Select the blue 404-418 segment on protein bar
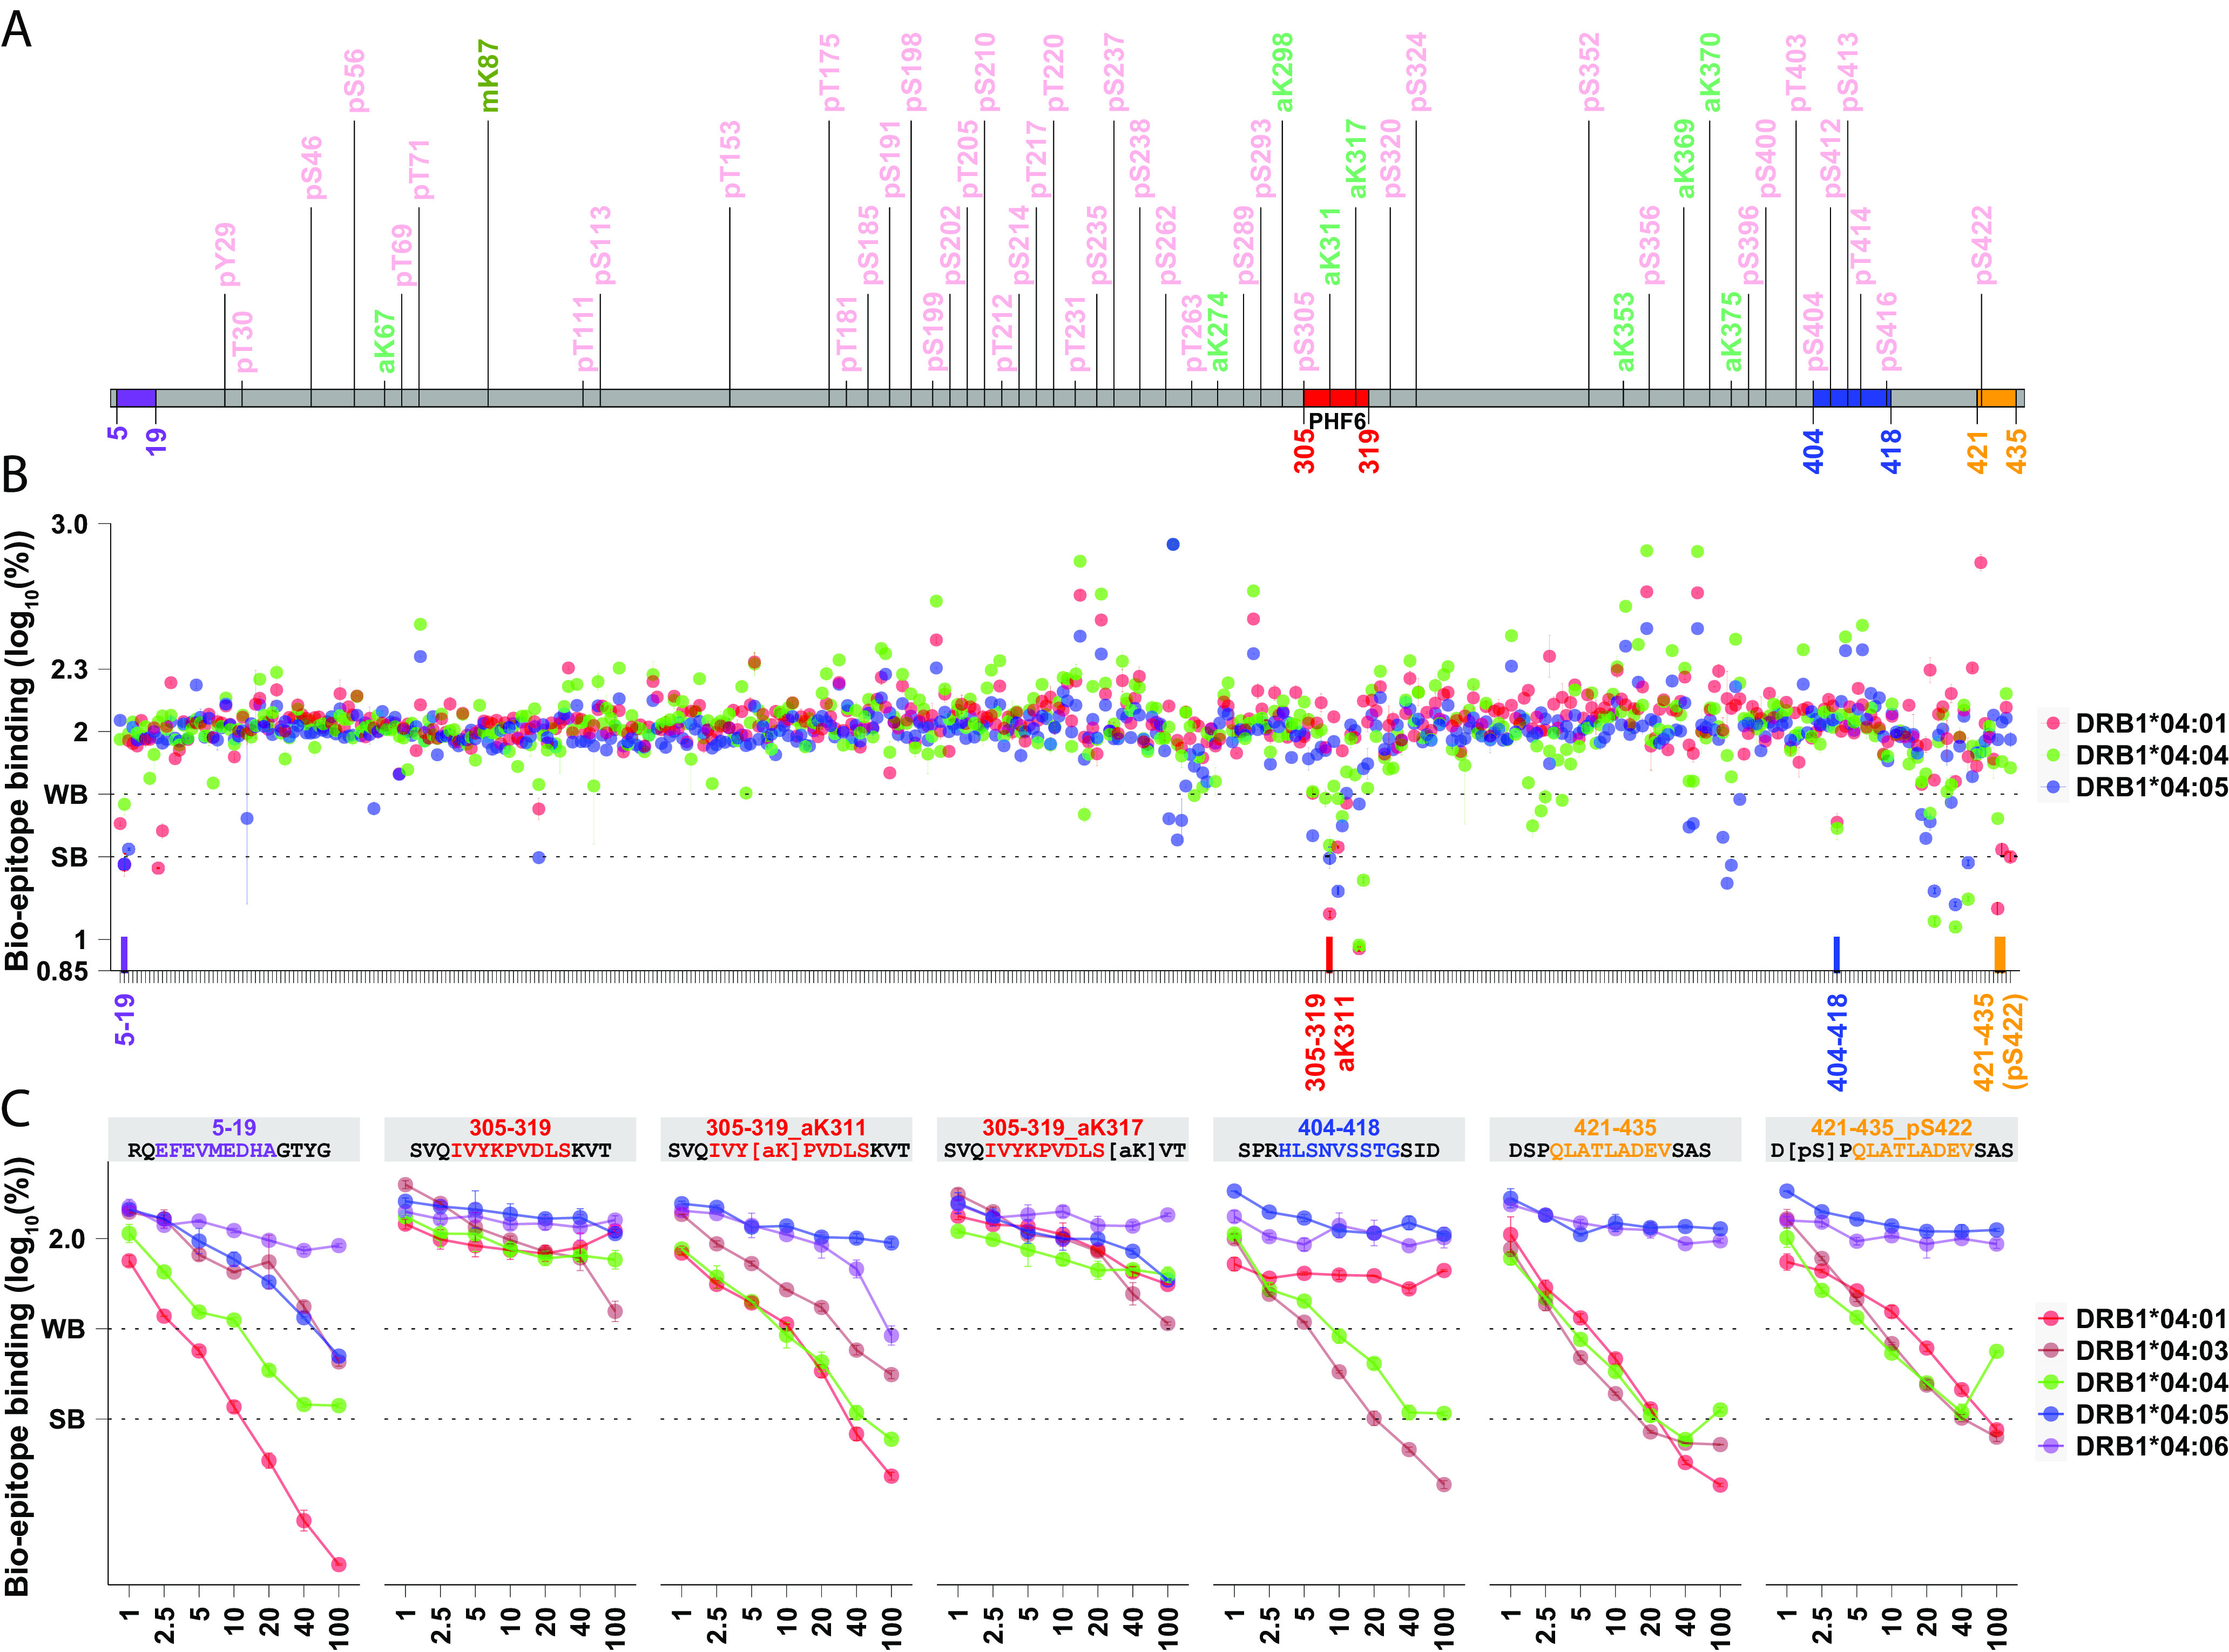Viewport: 2229px width, 1652px height. [1851, 398]
